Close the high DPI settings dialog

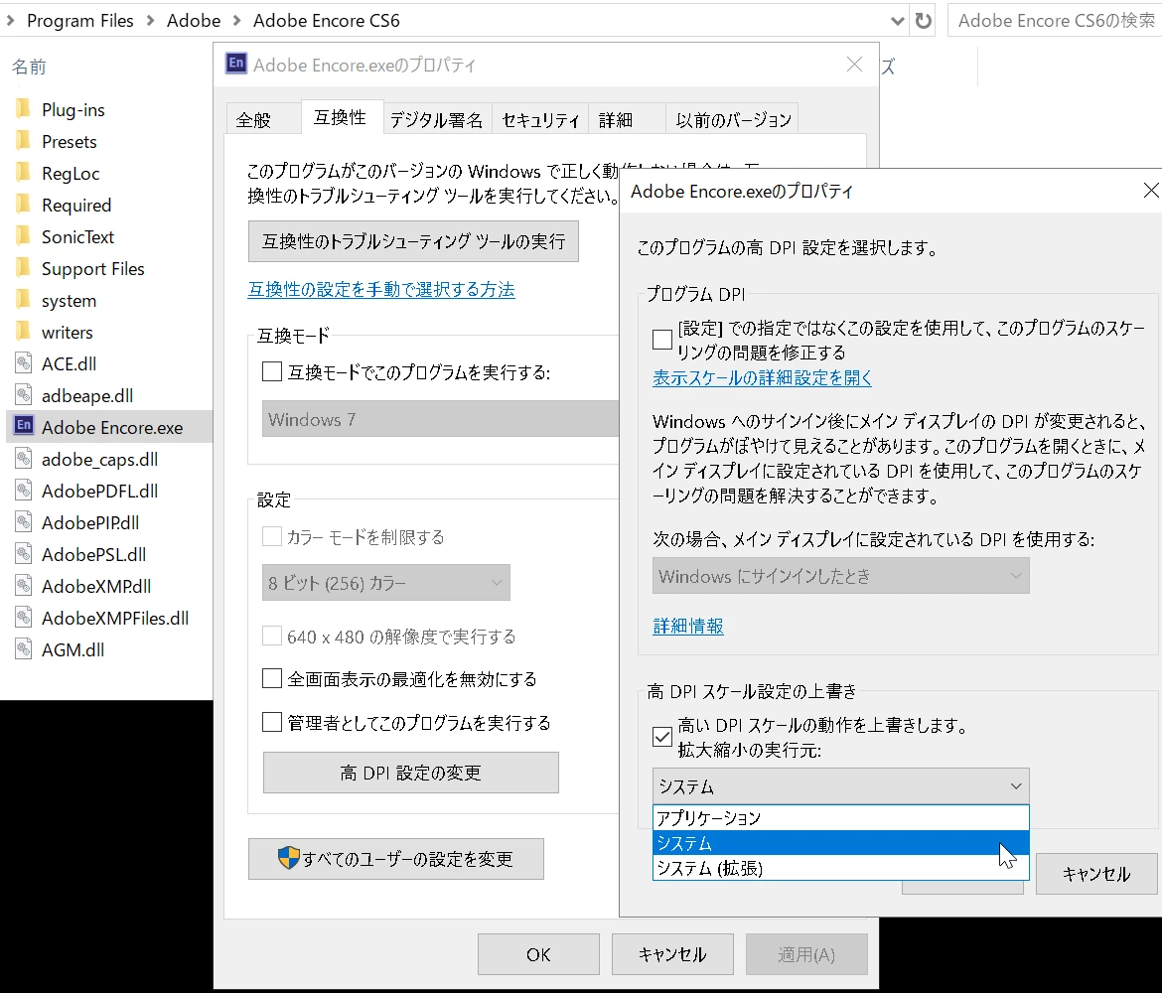tap(1150, 191)
